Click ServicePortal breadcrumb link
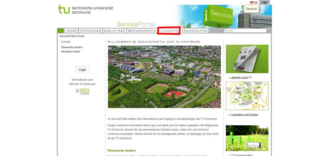The image size is (328, 156). pos(67,36)
